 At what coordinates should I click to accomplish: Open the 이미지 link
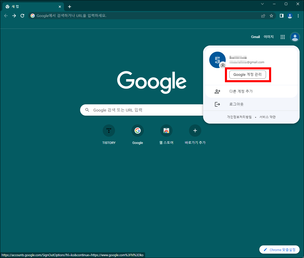click(269, 37)
